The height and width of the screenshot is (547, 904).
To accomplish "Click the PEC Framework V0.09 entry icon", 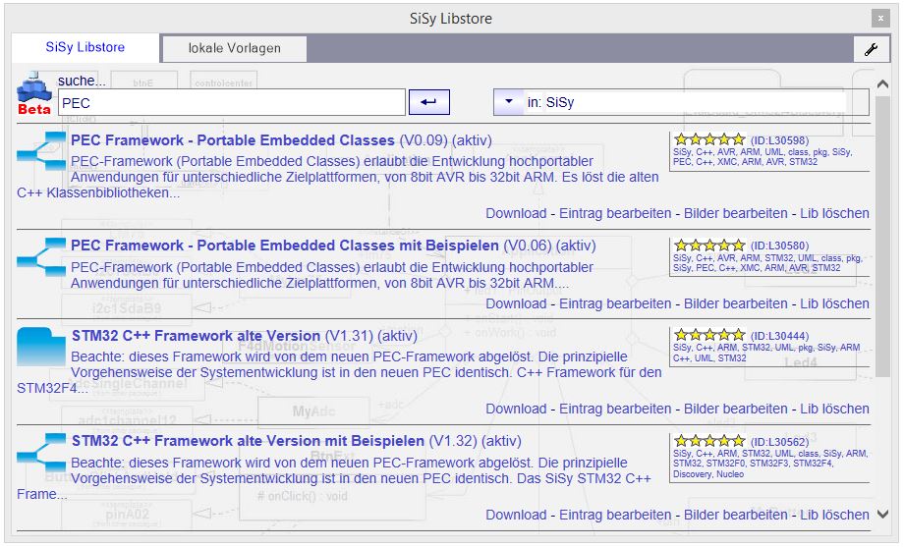I will [41, 150].
